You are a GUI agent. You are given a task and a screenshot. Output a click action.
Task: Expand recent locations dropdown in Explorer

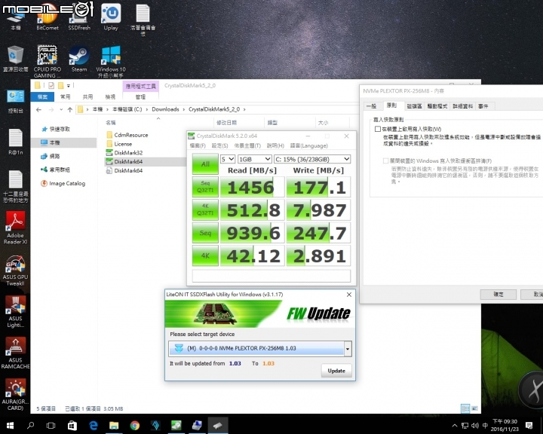tap(61, 110)
